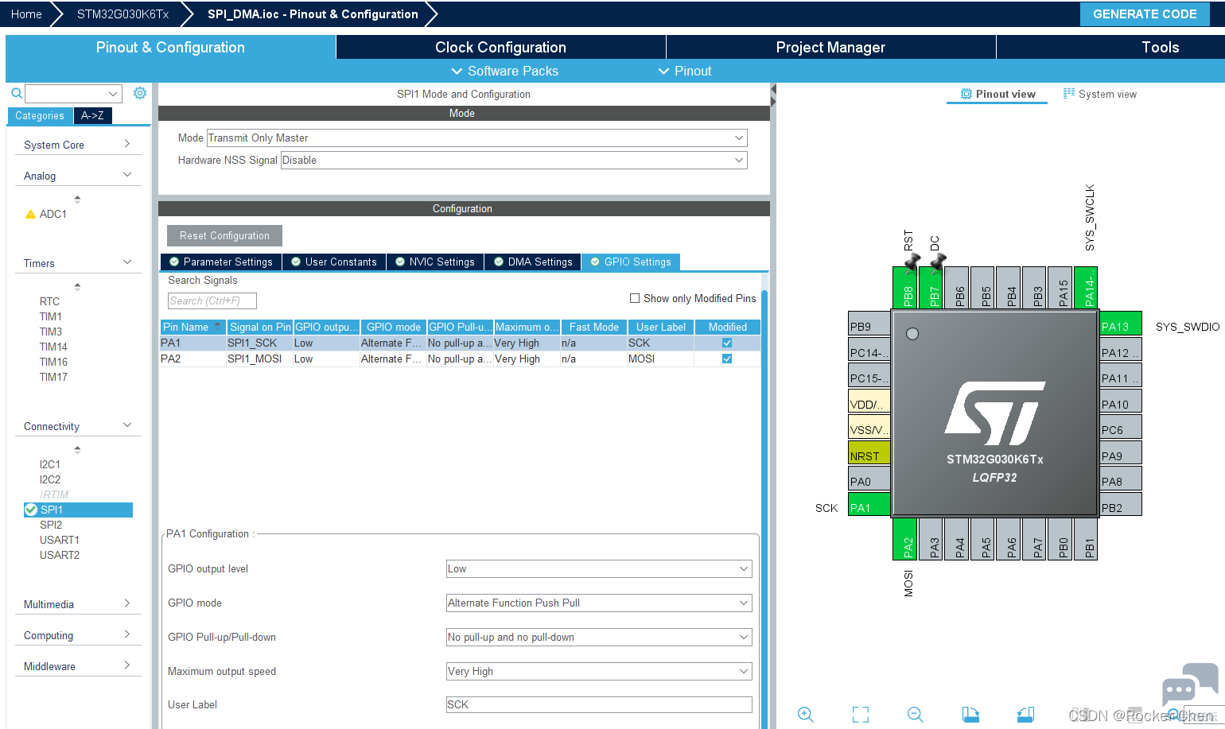Open the SPI1 Mode dropdown
The image size is (1225, 729).
(476, 138)
